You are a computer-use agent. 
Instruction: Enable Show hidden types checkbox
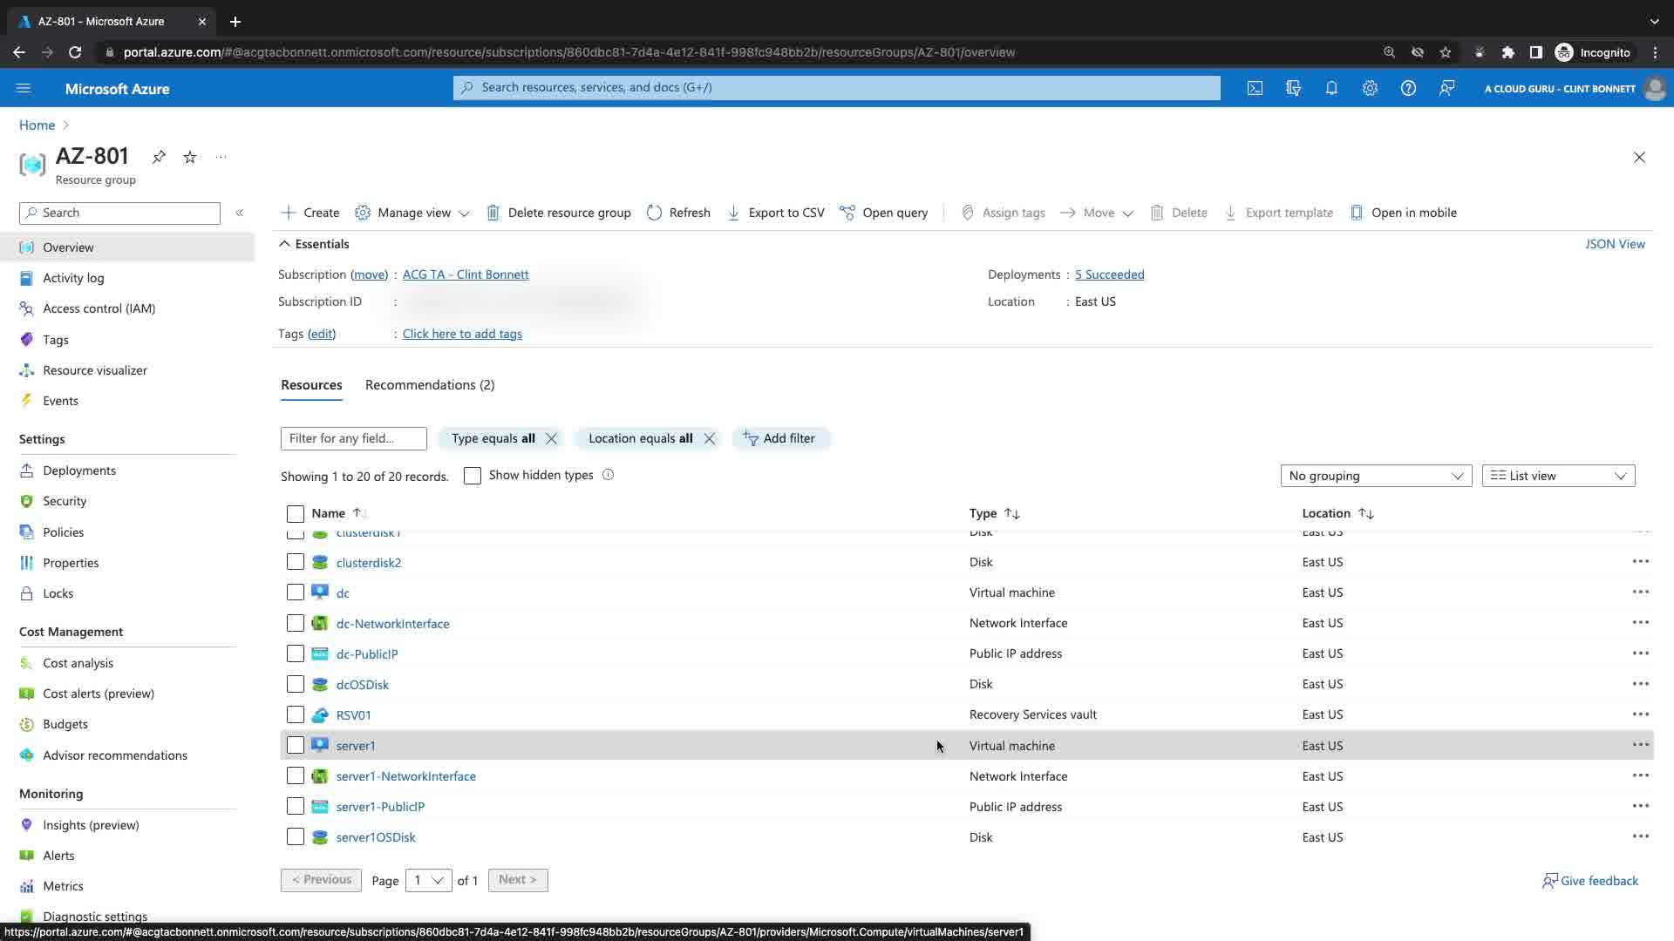tap(473, 476)
